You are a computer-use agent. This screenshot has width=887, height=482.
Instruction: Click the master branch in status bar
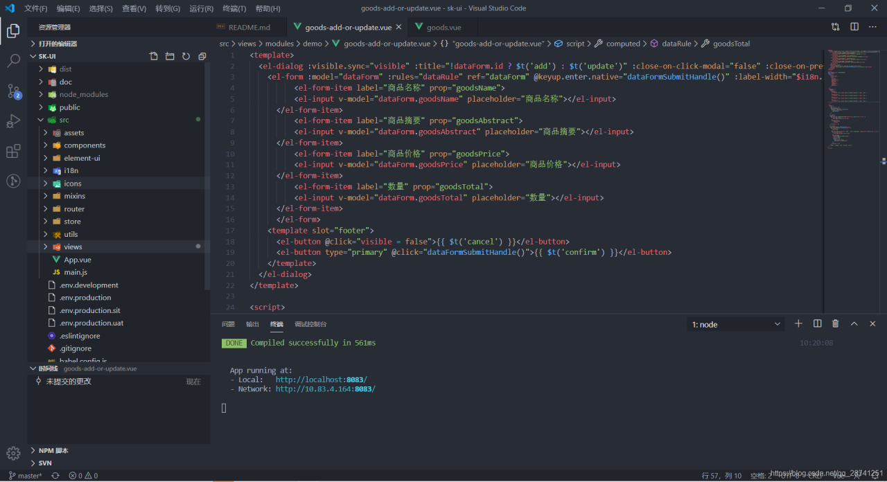[25, 476]
